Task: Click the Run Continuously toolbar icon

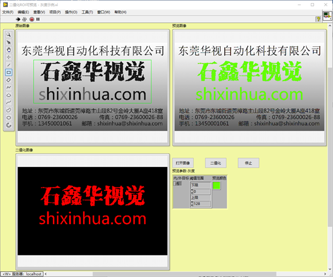Action: point(24,19)
